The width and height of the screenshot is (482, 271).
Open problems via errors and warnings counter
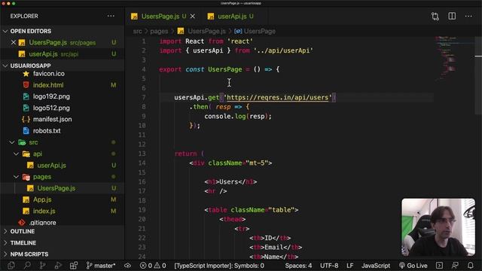(x=153, y=266)
